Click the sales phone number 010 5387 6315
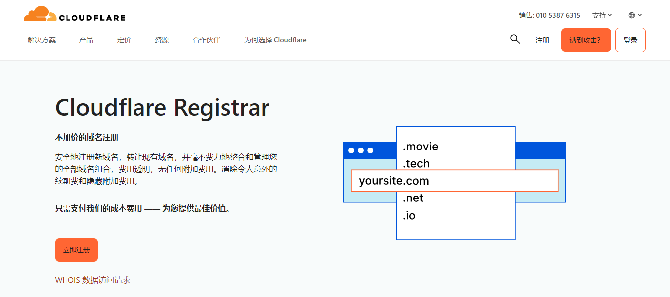The width and height of the screenshot is (670, 297). click(x=558, y=15)
